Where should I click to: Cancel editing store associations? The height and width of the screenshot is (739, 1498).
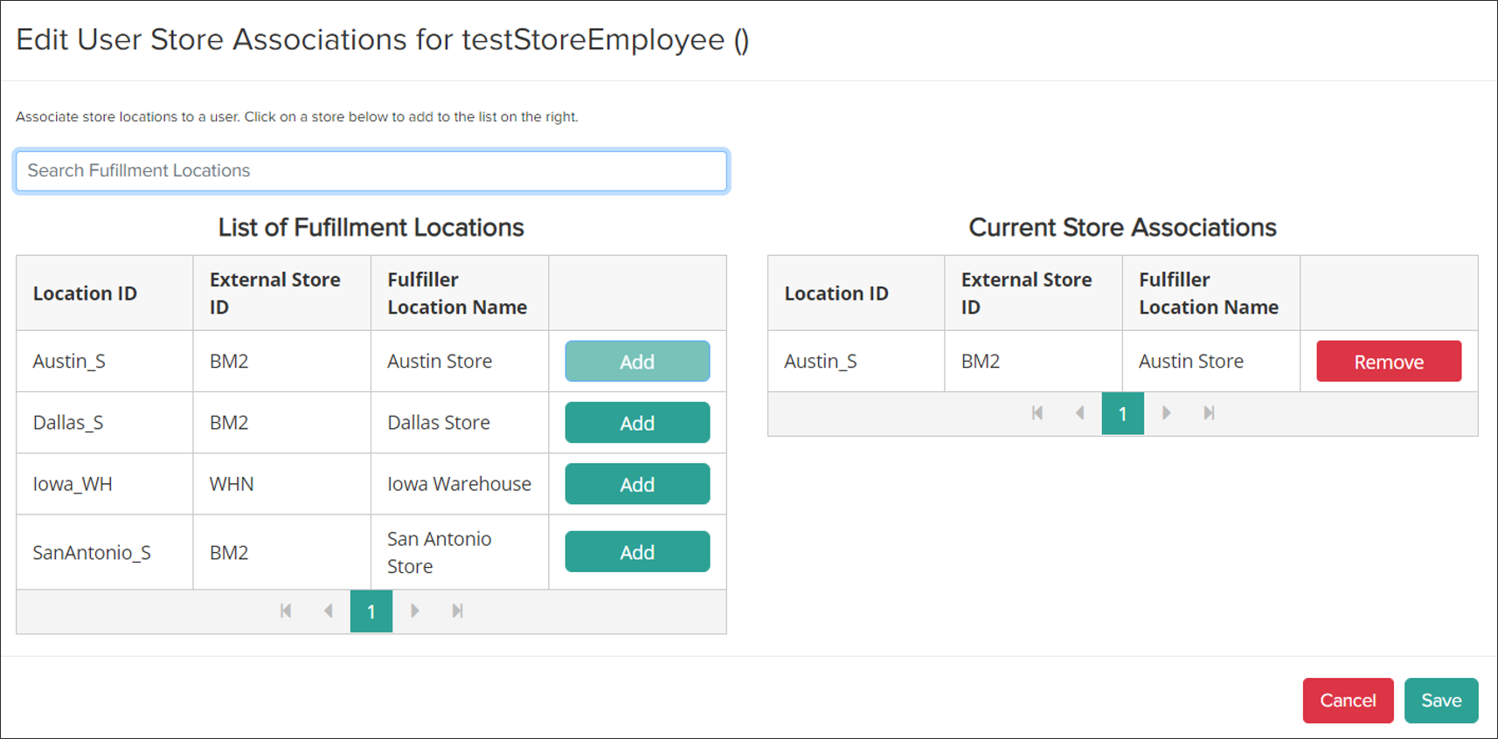point(1348,701)
